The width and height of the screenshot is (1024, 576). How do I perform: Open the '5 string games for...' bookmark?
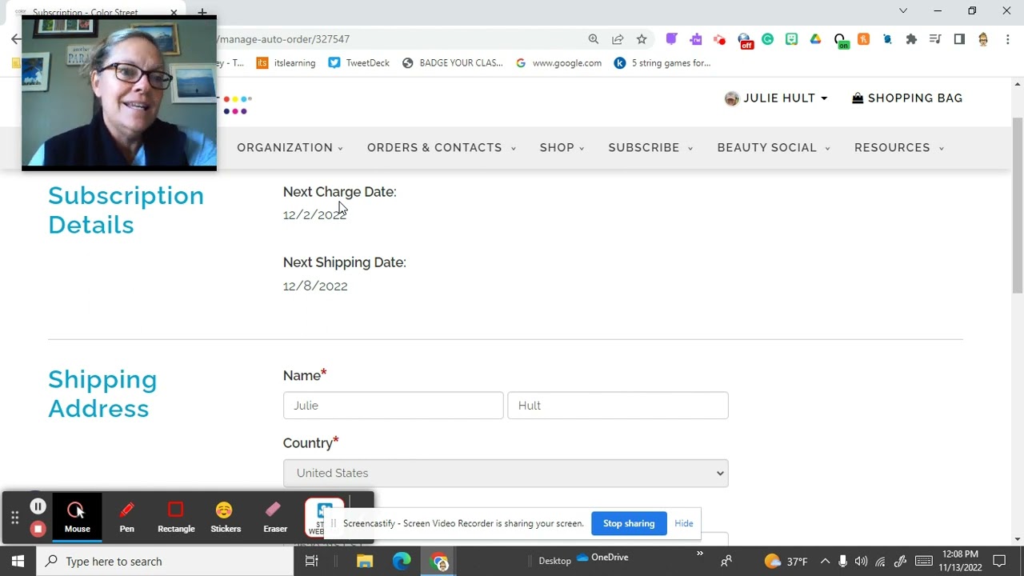click(x=662, y=62)
